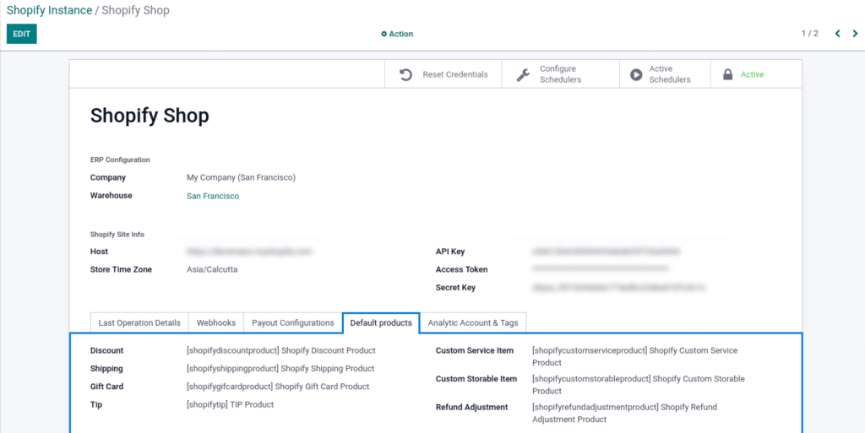Screen dimensions: 865x433
Task: Open the San Francisco warehouse link
Action: coord(213,196)
